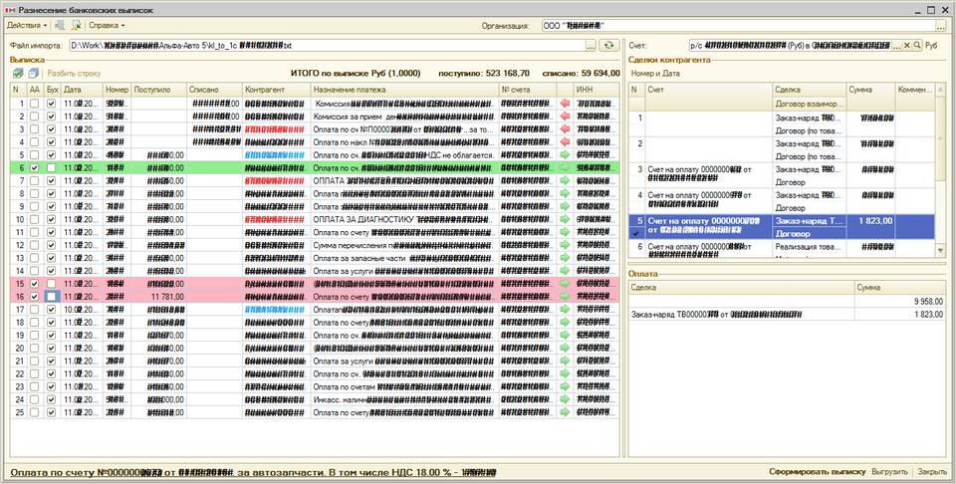The image size is (956, 484).
Task: Toggle AA checkbox in row 1
Action: click(x=34, y=104)
